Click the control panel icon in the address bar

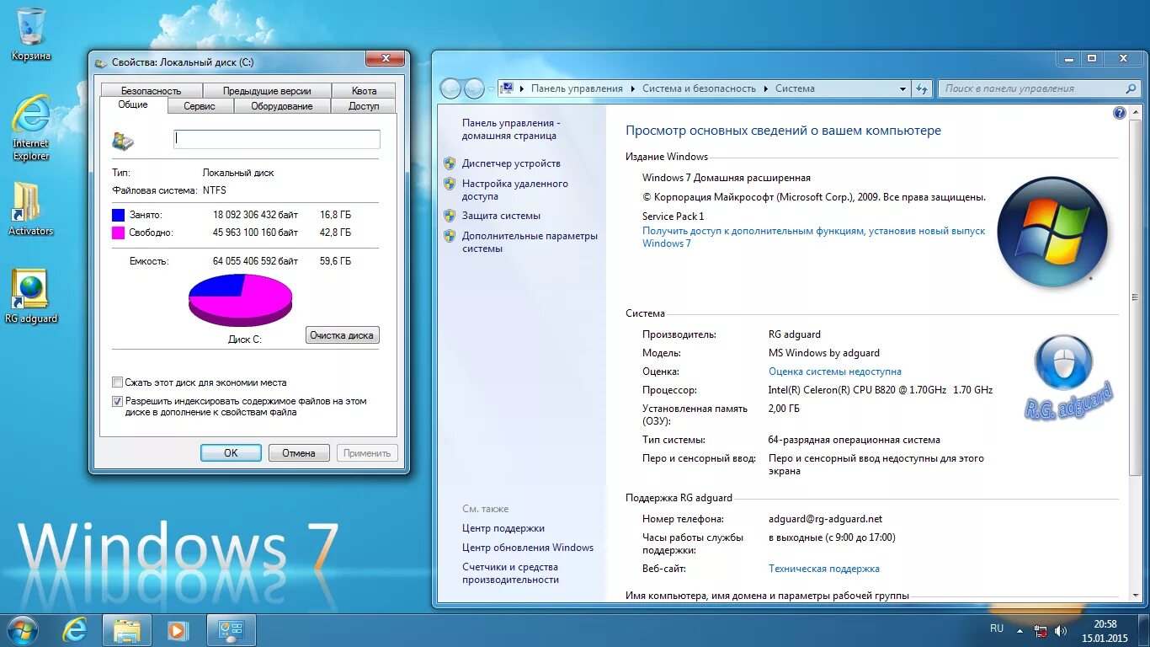pos(507,88)
